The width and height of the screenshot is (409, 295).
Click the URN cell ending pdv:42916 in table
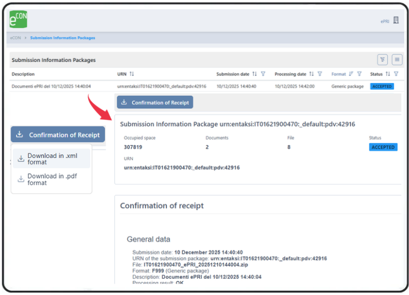[162, 86]
